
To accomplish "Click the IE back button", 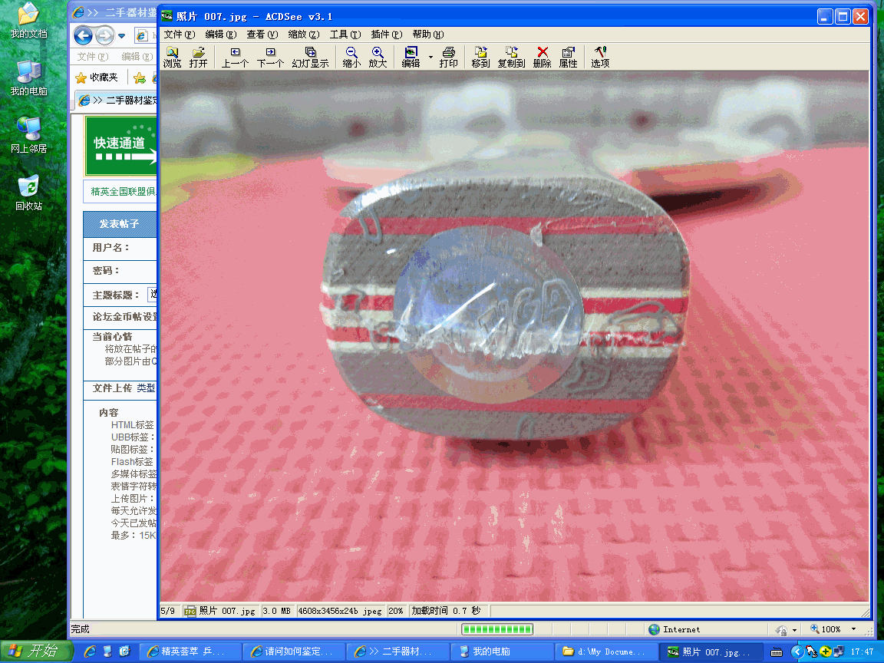I will click(84, 36).
